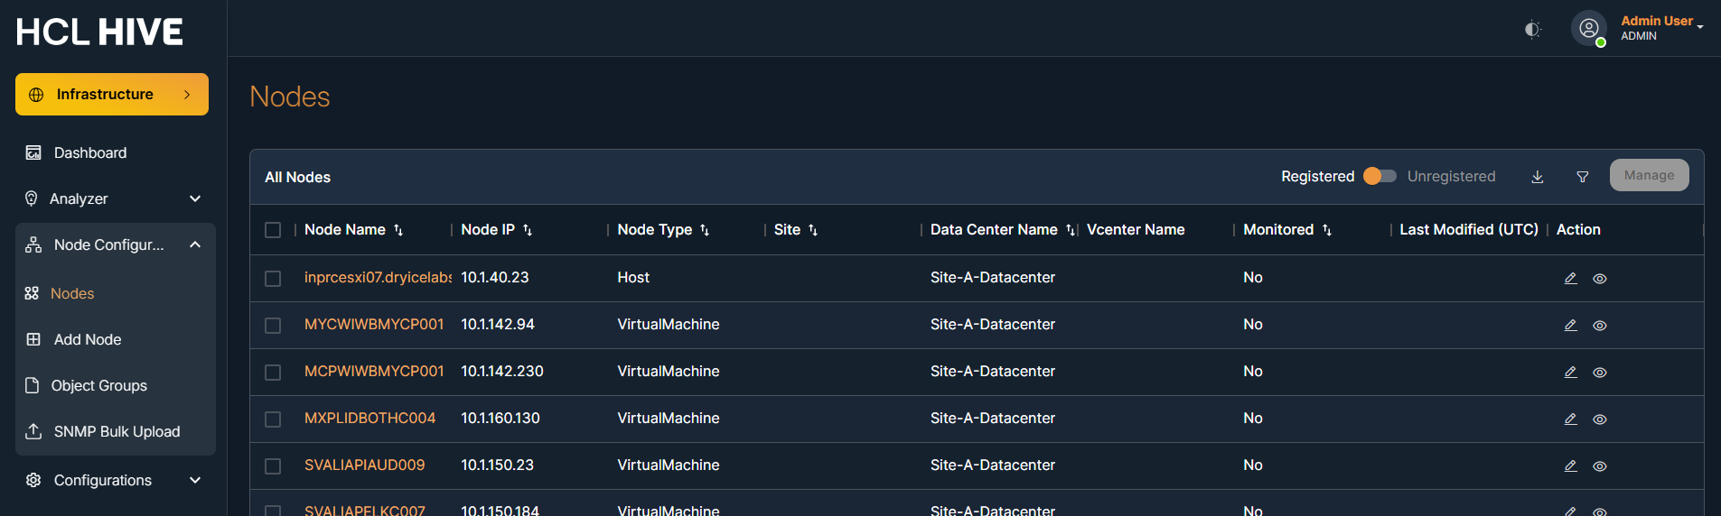
Task: Select the checkbox for MCPWIWBMYCP001 row
Action: point(273,373)
